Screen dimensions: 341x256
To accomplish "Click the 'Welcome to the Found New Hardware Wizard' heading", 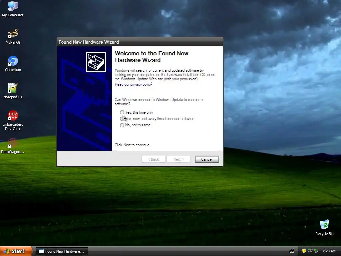I will coord(152,57).
